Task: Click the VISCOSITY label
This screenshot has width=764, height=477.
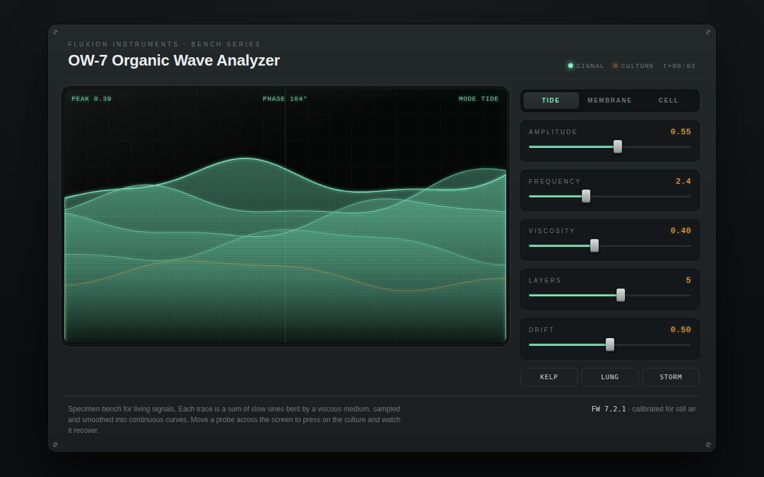Action: tap(552, 231)
